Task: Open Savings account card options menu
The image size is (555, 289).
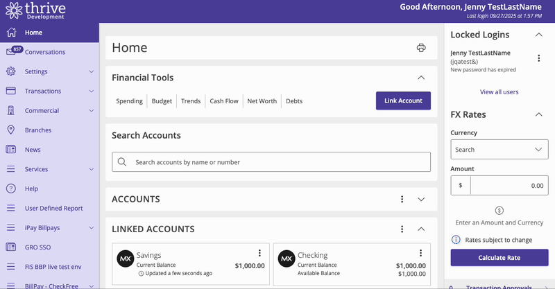Action: [x=259, y=254]
